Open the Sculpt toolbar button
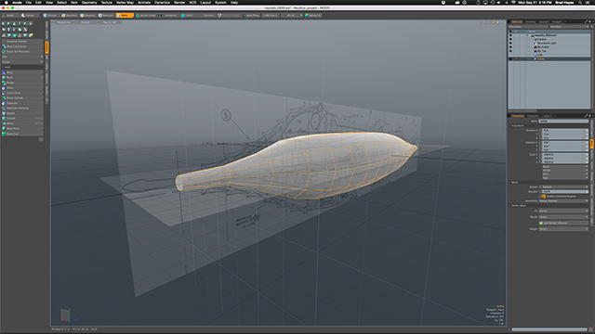This screenshot has width=595, height=334. pos(9,16)
